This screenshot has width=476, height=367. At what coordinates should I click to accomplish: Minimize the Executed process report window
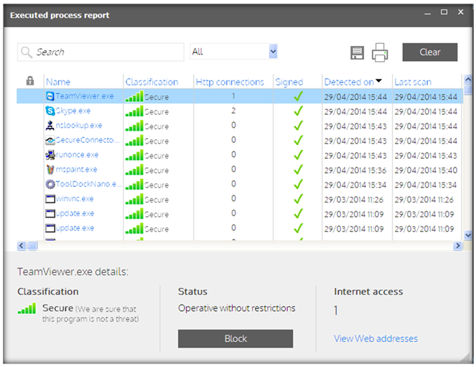point(427,14)
